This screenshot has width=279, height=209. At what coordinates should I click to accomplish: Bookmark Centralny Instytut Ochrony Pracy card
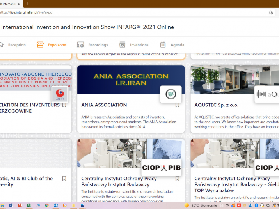pyautogui.click(x=177, y=179)
